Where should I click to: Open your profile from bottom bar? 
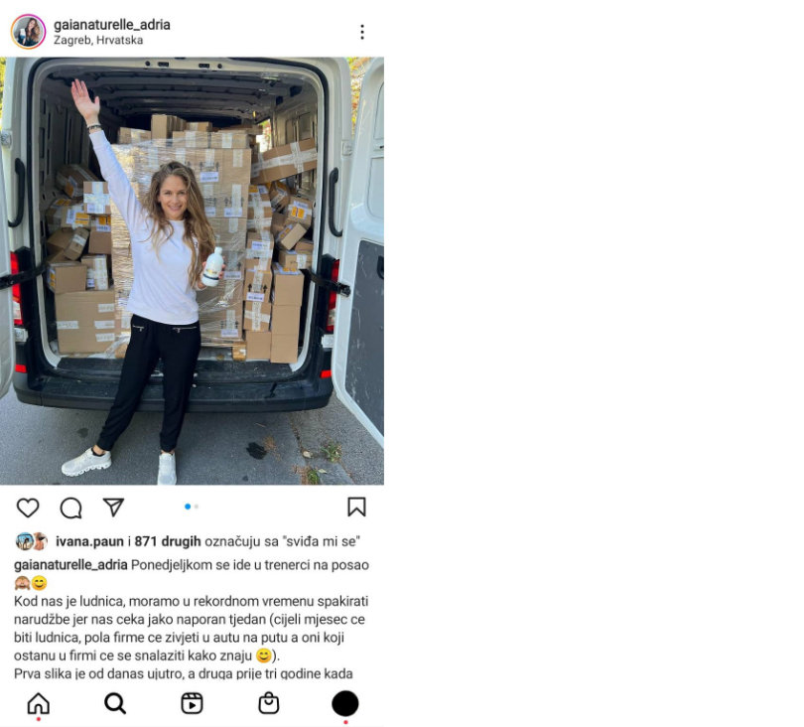(x=345, y=703)
